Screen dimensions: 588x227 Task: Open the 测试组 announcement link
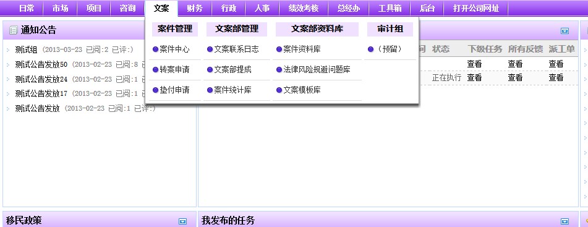point(26,49)
